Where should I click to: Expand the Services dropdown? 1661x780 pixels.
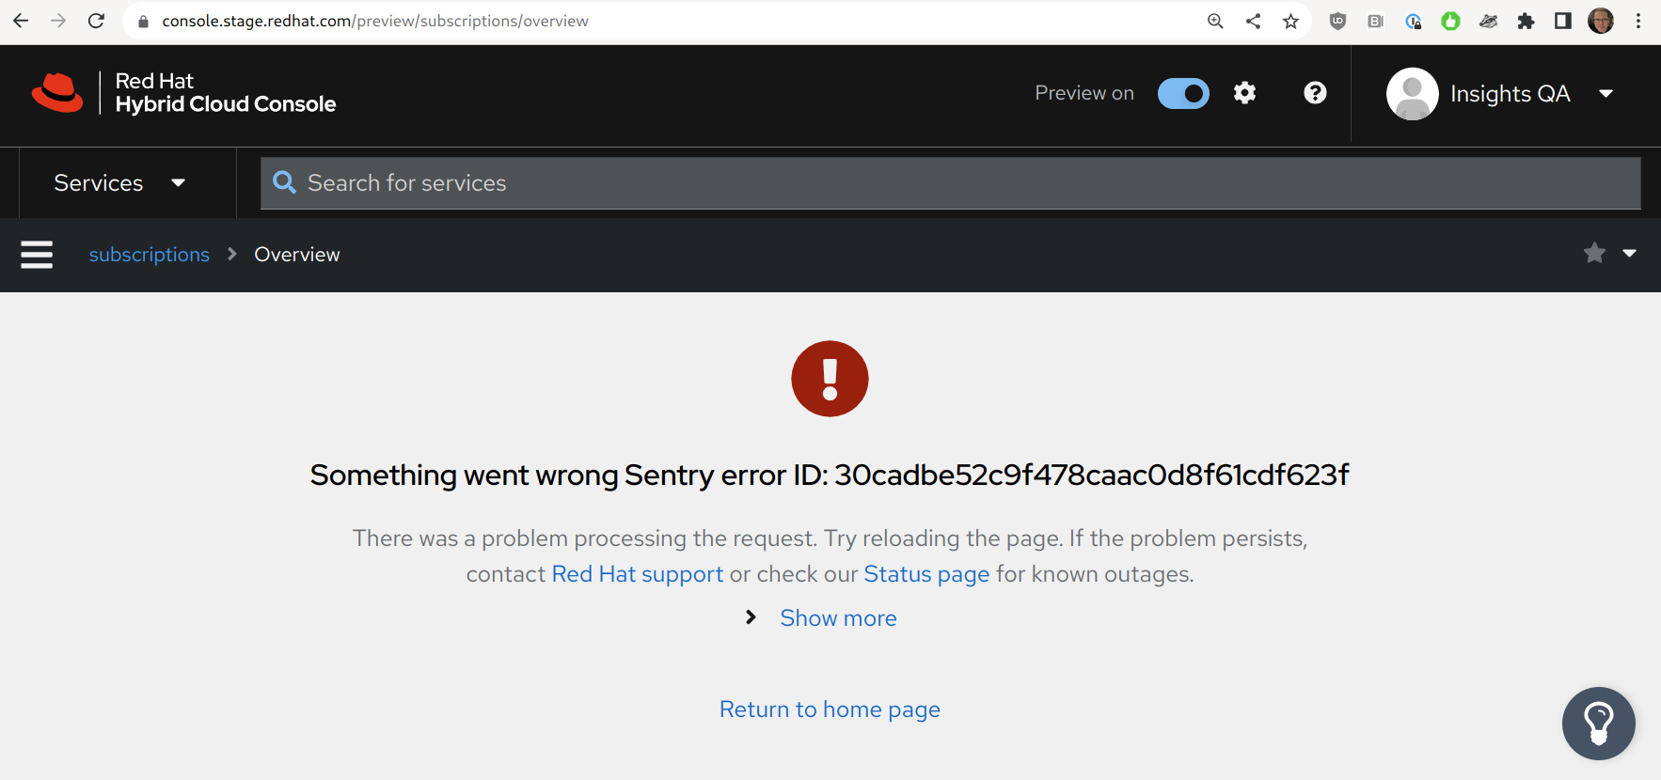(x=119, y=182)
